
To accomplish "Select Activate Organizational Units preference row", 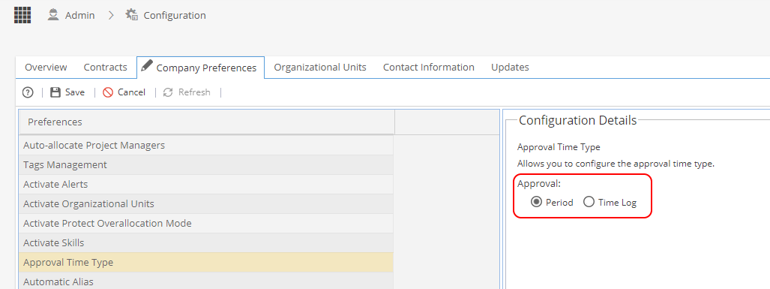I will point(206,204).
